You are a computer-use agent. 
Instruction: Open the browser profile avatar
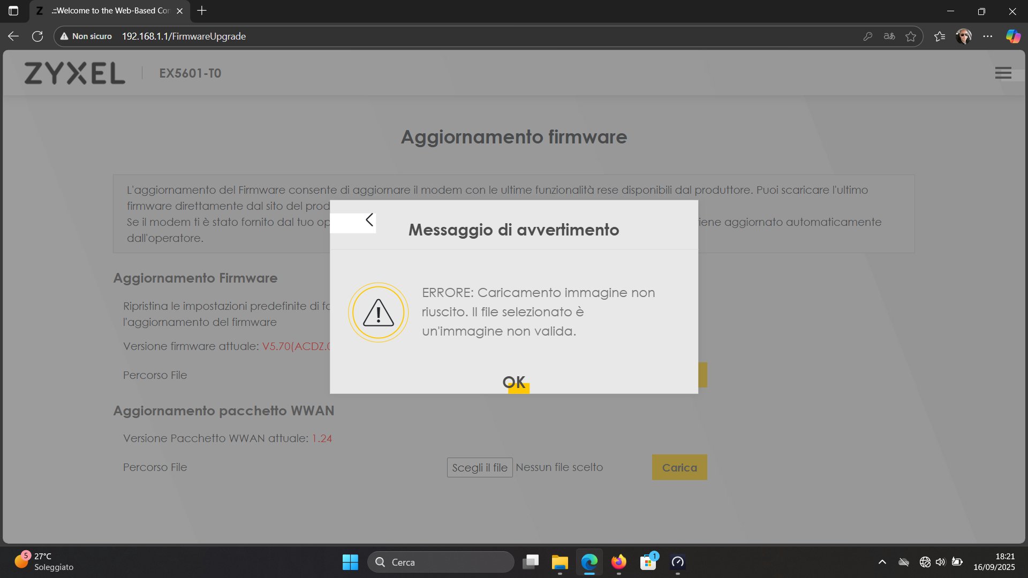click(x=964, y=36)
